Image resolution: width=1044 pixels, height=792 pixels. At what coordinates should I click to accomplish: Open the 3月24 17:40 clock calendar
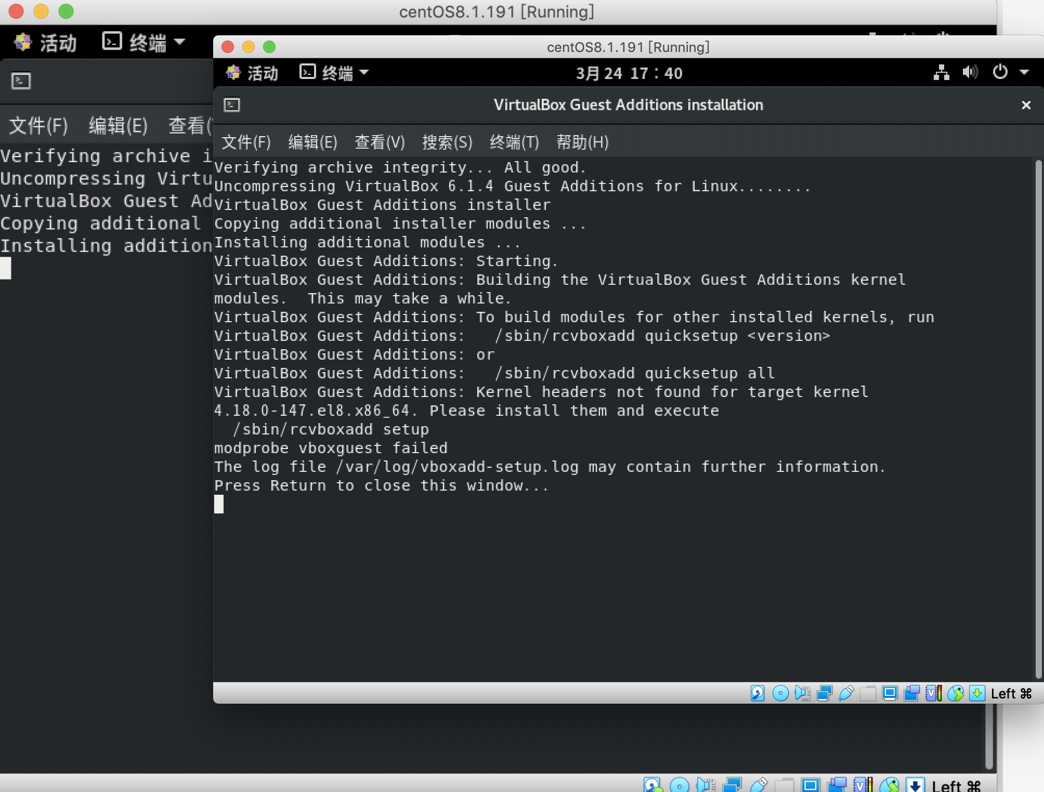click(x=629, y=73)
